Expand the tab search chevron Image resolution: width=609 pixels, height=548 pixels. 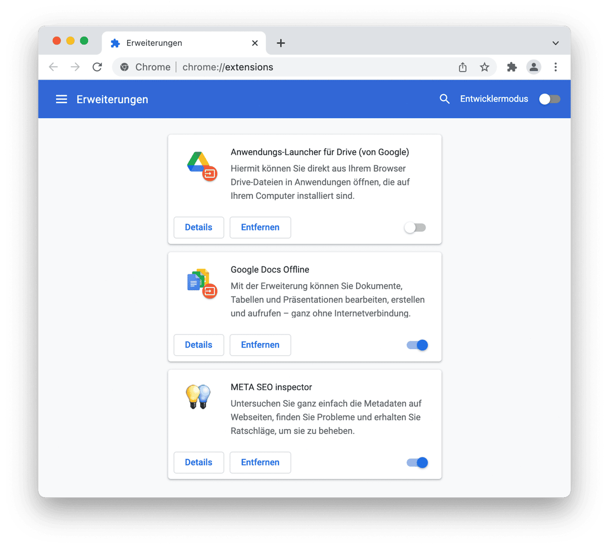[555, 43]
